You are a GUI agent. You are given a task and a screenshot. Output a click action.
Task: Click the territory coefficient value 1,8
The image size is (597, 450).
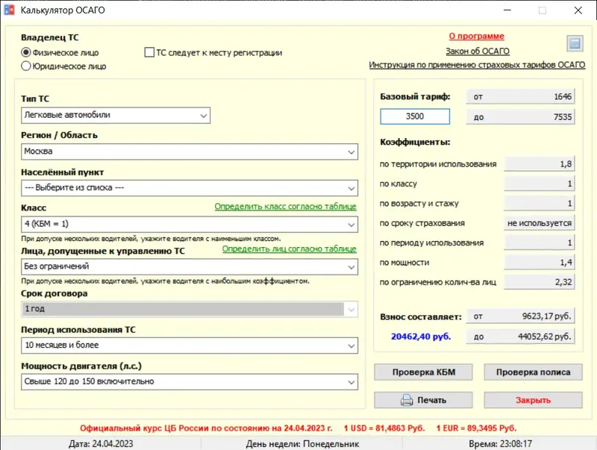click(x=539, y=163)
